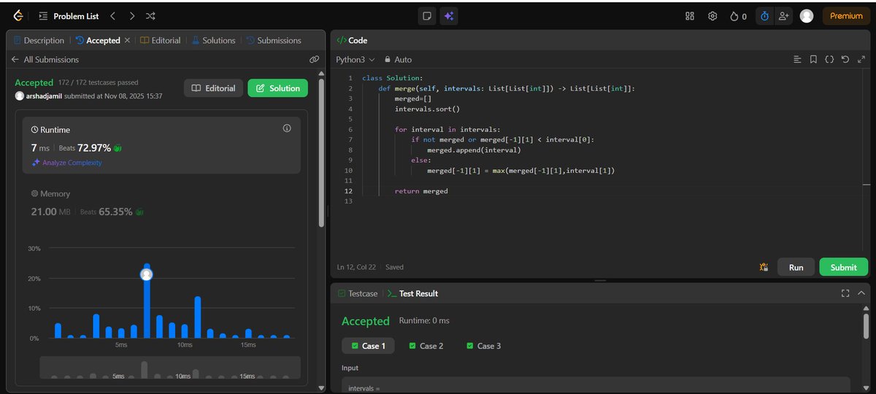Go back to All Submissions
This screenshot has height=394, width=876.
click(x=45, y=59)
